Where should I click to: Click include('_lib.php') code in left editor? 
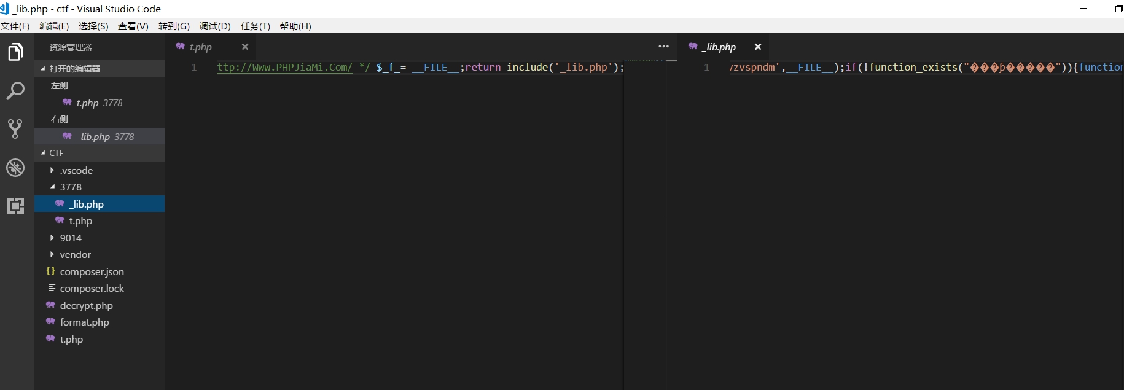(563, 68)
